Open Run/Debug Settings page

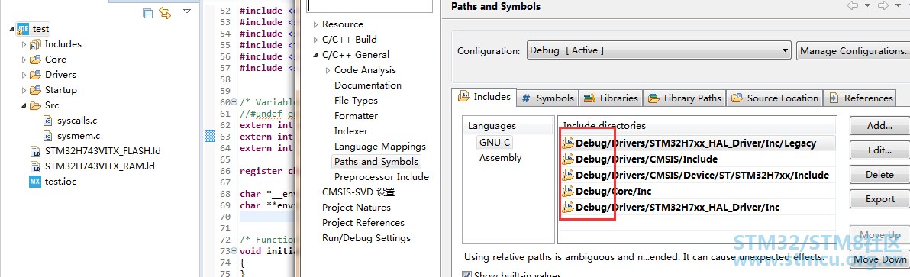366,237
